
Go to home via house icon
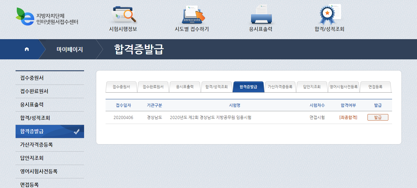(x=27, y=49)
